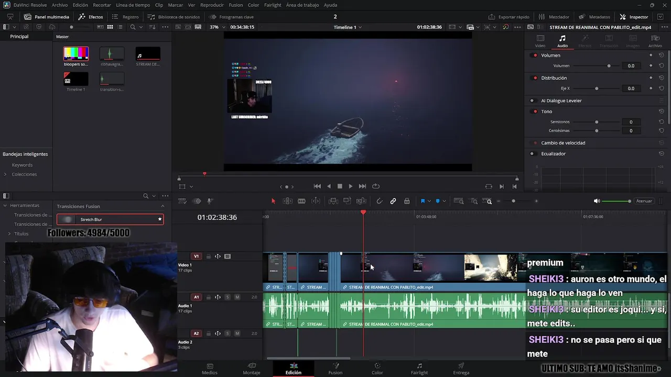Open the Video tab in Inspector
Image resolution: width=671 pixels, height=377 pixels.
pyautogui.click(x=540, y=41)
